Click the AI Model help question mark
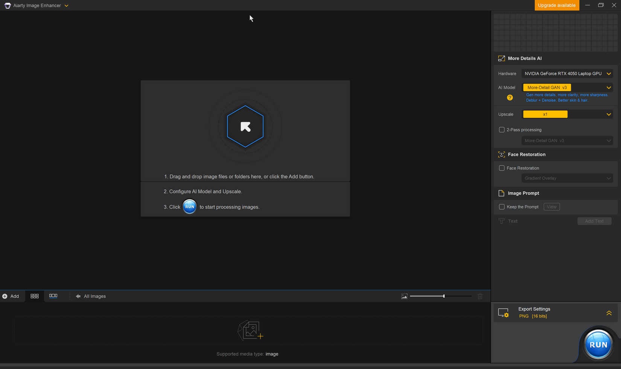This screenshot has width=621, height=369. coord(510,98)
